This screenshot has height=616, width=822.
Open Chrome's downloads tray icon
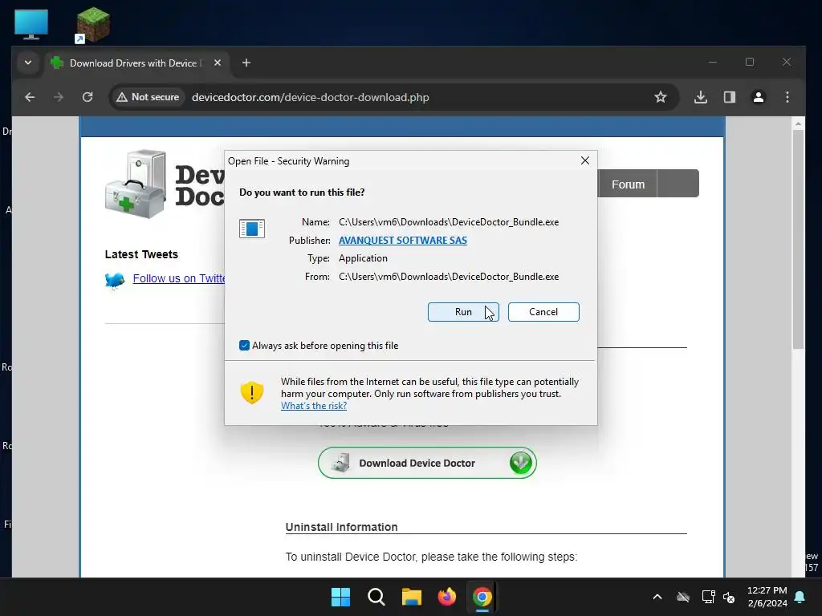(700, 97)
